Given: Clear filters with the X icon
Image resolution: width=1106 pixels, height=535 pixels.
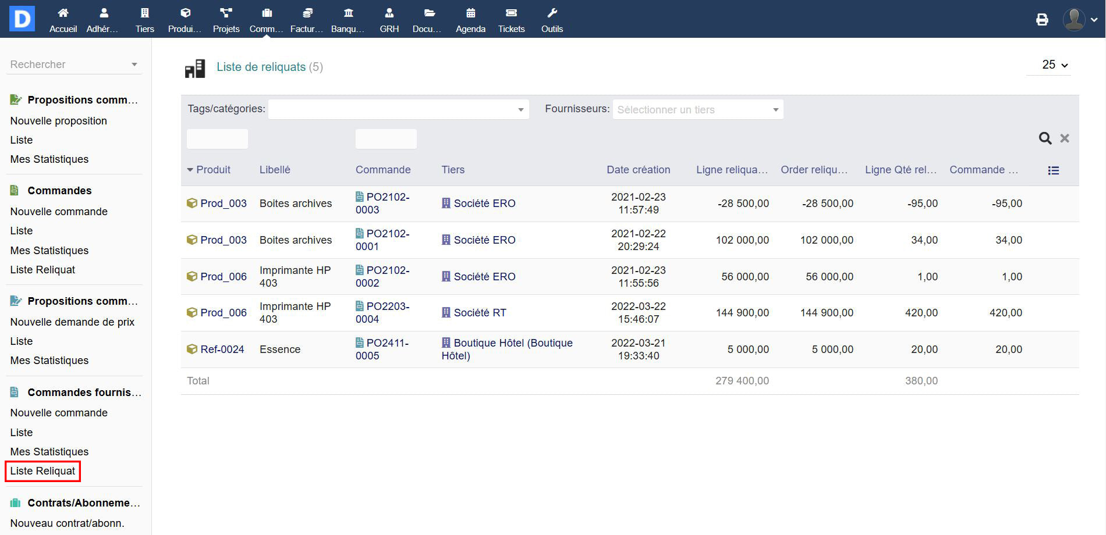Looking at the screenshot, I should click(1065, 138).
